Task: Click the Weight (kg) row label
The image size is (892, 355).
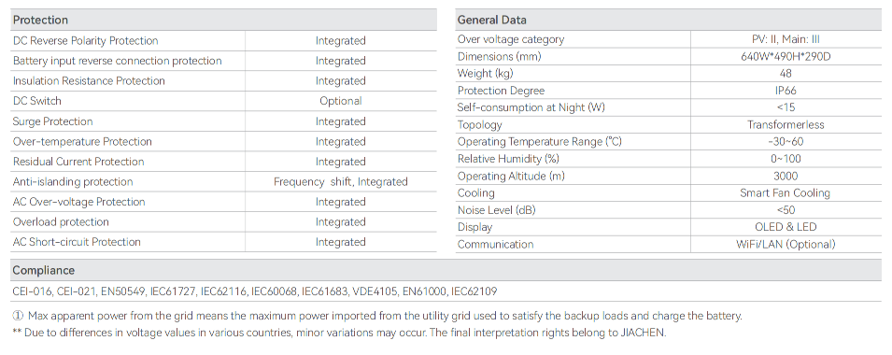Action: pyautogui.click(x=483, y=74)
